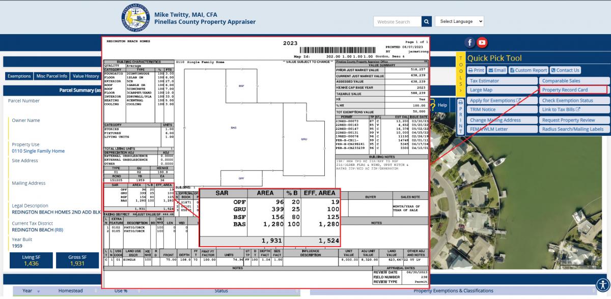Click the Print button in Quick Pick Tool
611x299 pixels.
(x=476, y=70)
